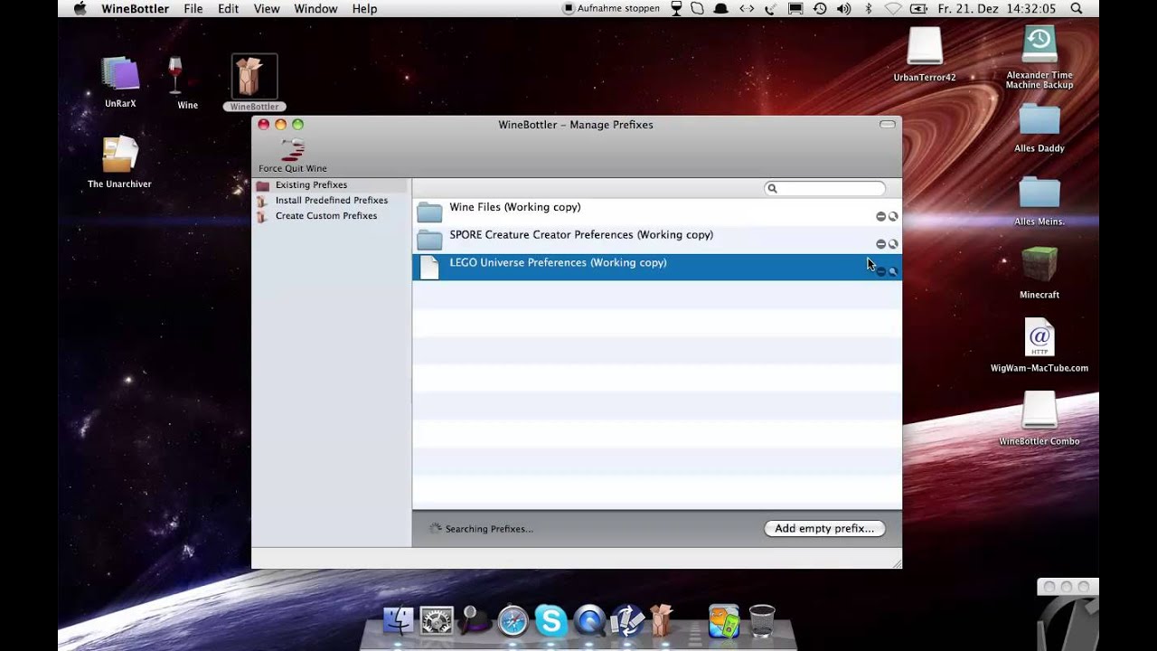
Task: Click the battery status icon in menu bar
Action: (x=918, y=8)
